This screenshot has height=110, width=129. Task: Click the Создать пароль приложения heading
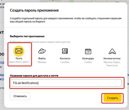click(34, 10)
